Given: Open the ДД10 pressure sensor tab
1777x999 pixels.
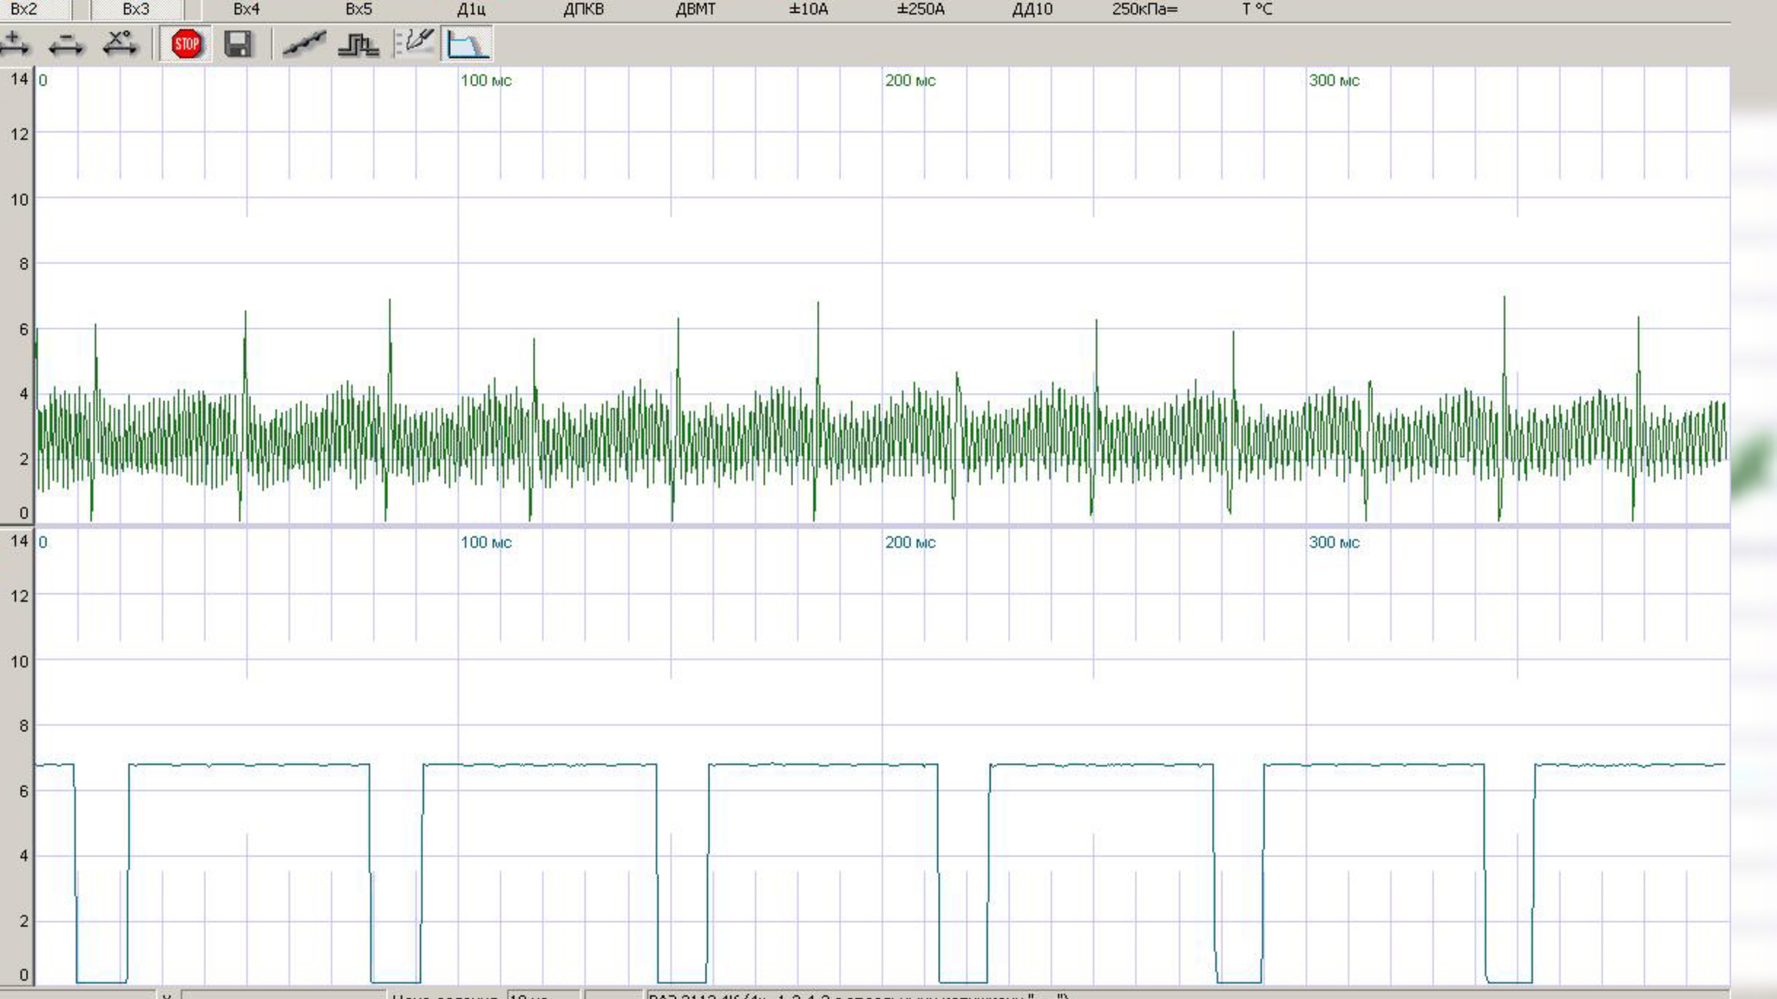Looking at the screenshot, I should point(1033,9).
